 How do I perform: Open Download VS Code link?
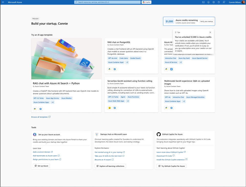tap(165, 156)
